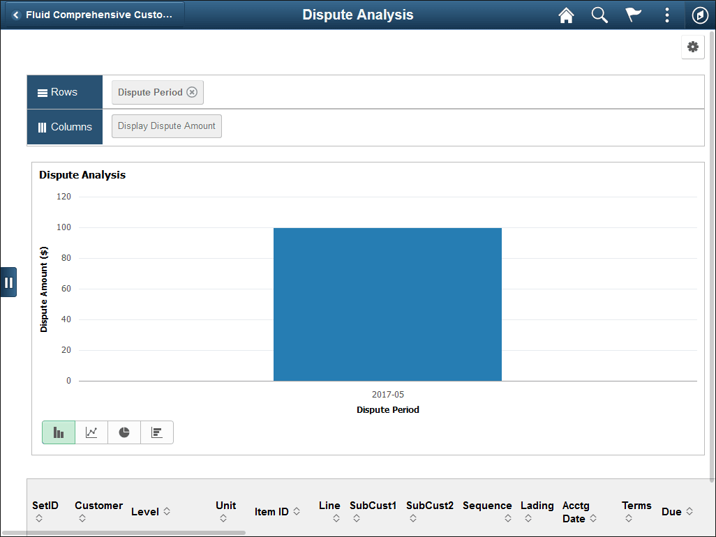716x537 pixels.
Task: Switch to the pie chart view
Action: [124, 432]
